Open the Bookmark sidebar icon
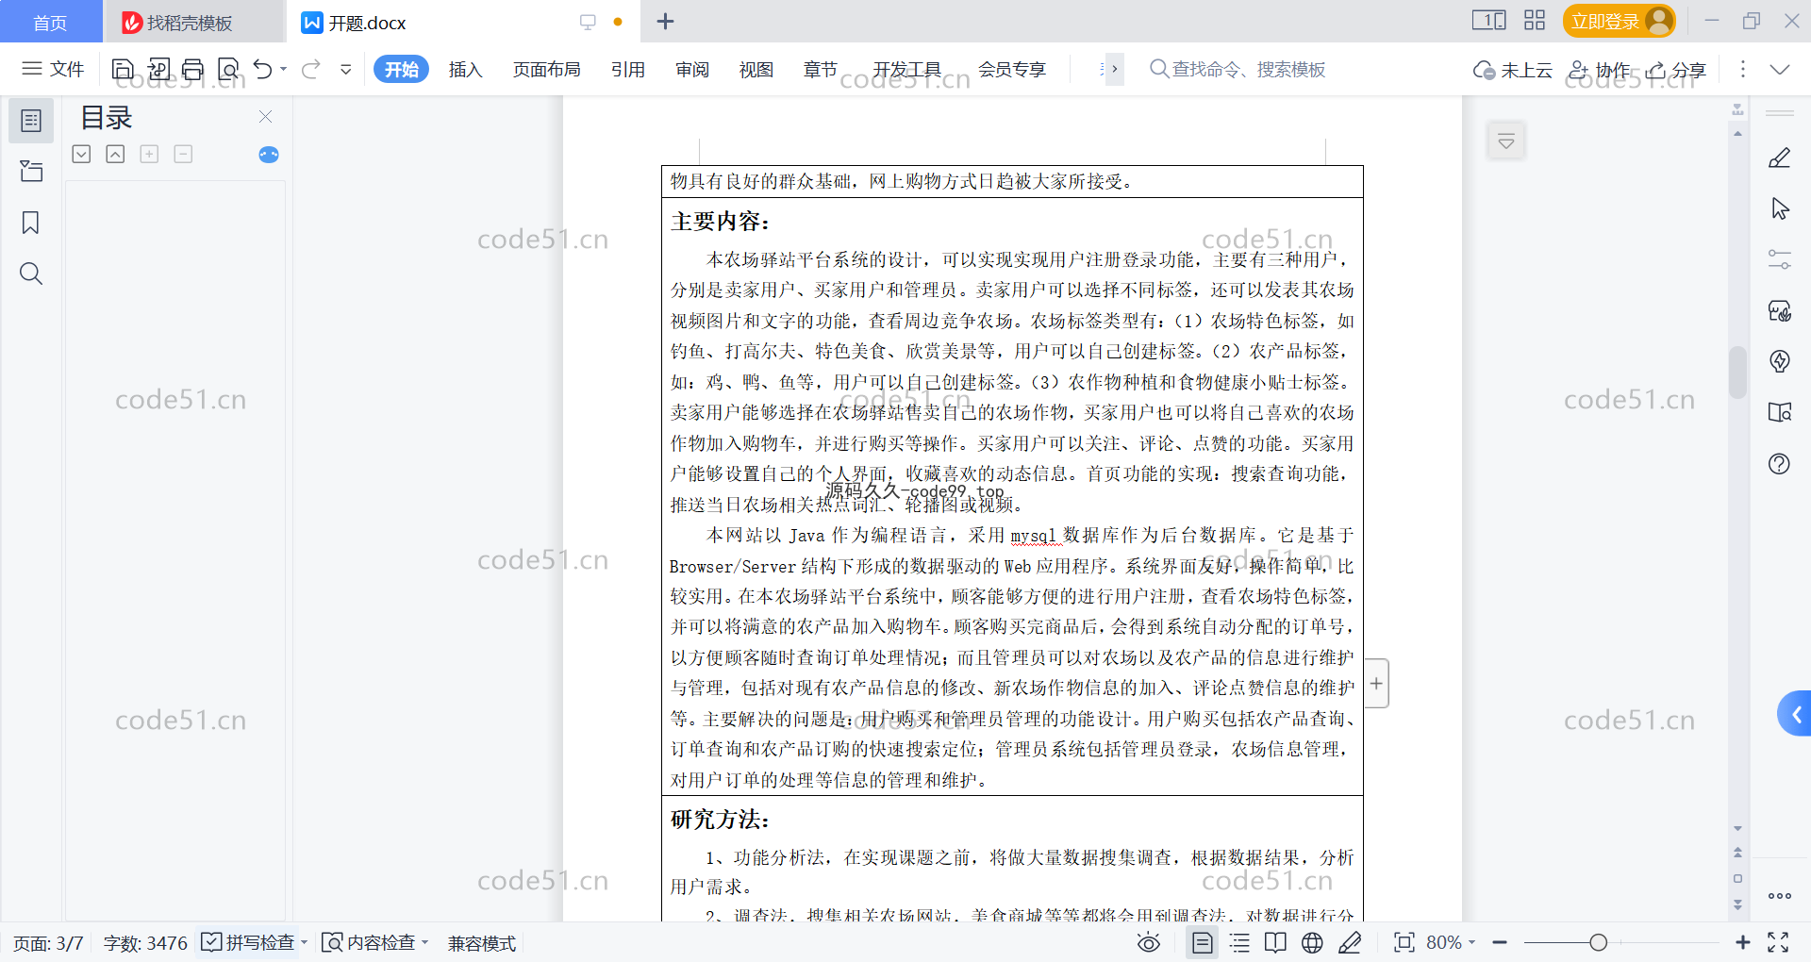1811x962 pixels. (31, 223)
